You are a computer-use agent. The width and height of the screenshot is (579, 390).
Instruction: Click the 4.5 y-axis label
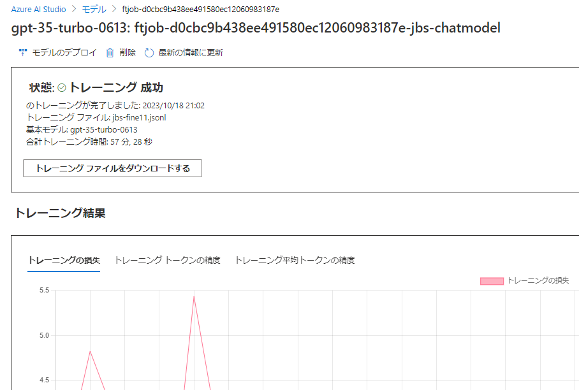44,380
